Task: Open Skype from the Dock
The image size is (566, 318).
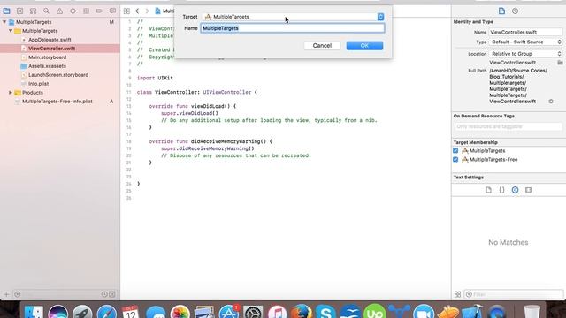Action: 325,312
